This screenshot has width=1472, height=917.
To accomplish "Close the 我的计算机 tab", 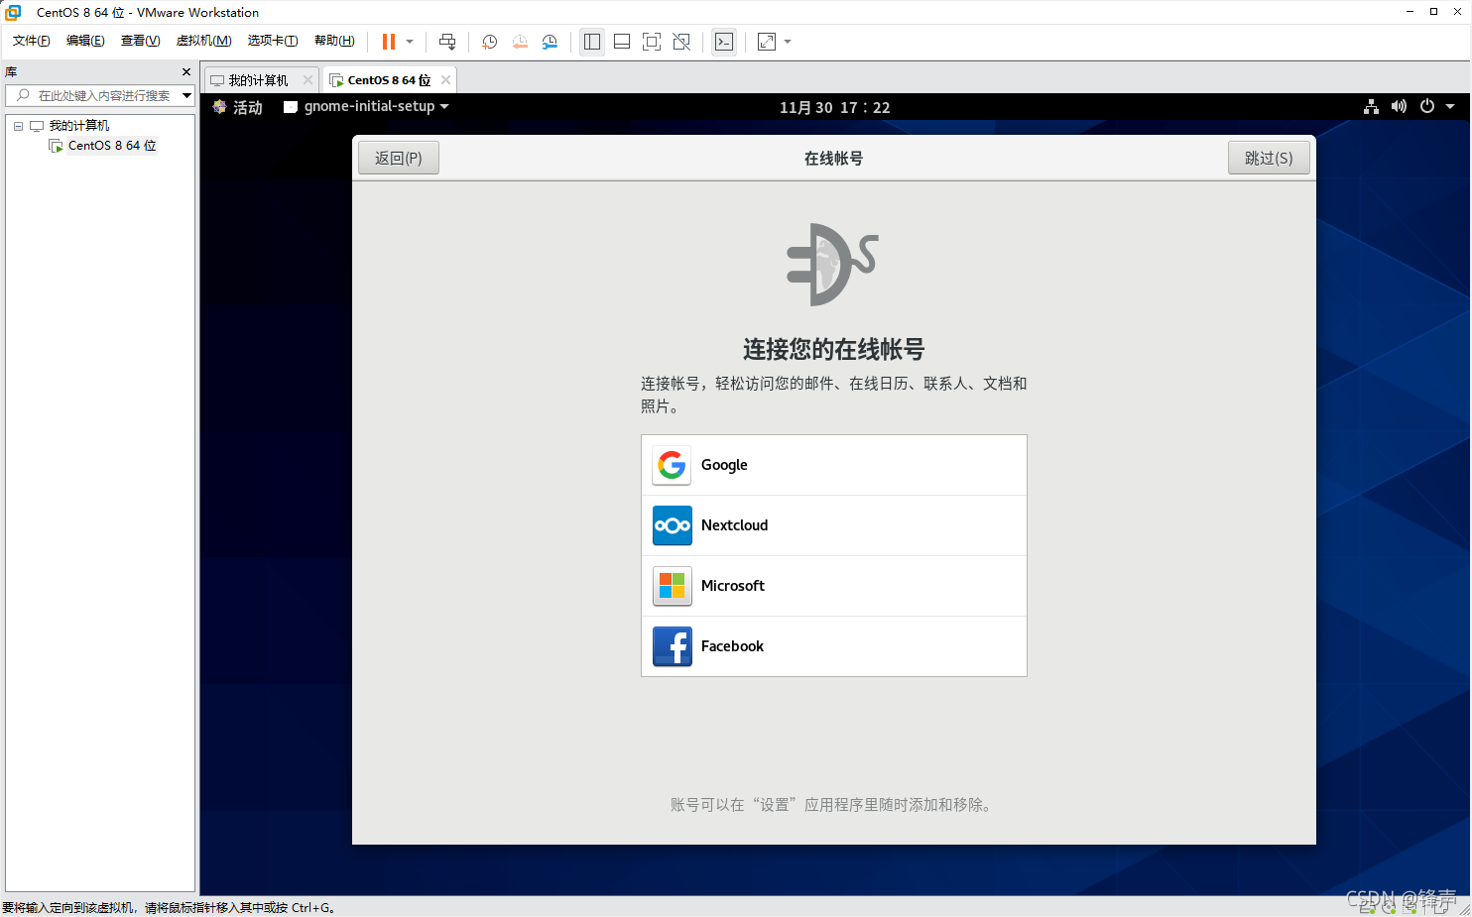I will 307,80.
